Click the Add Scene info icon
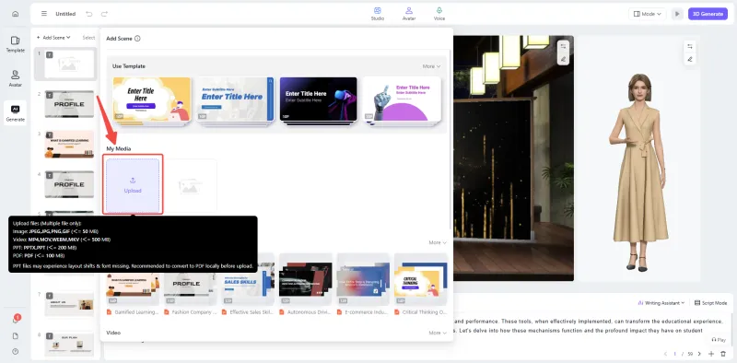 pyautogui.click(x=137, y=39)
